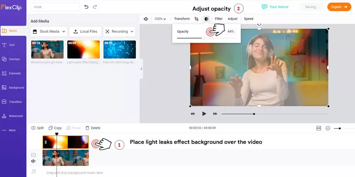Copy the selected clip
The image size is (355, 177).
click(55, 128)
